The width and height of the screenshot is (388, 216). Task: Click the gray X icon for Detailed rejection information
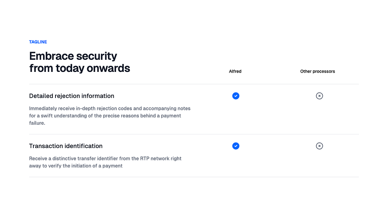coord(319,96)
